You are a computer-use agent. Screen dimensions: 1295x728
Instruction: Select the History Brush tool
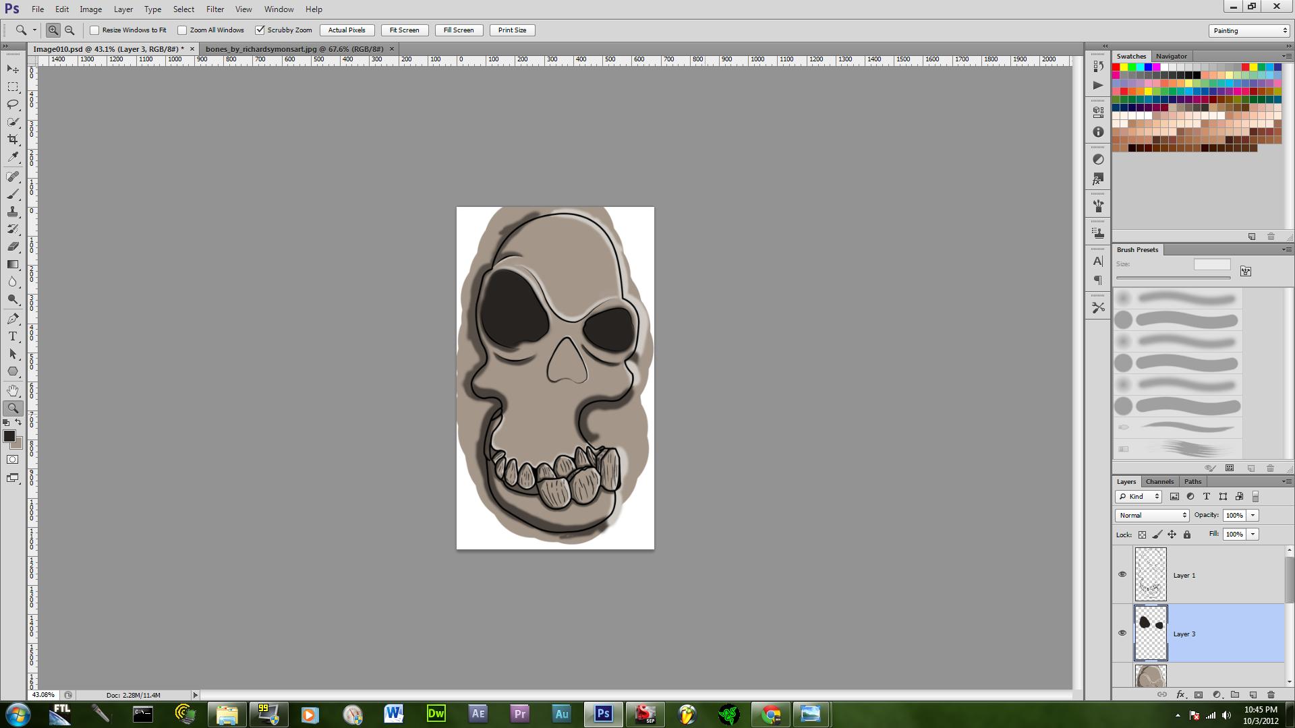13,229
